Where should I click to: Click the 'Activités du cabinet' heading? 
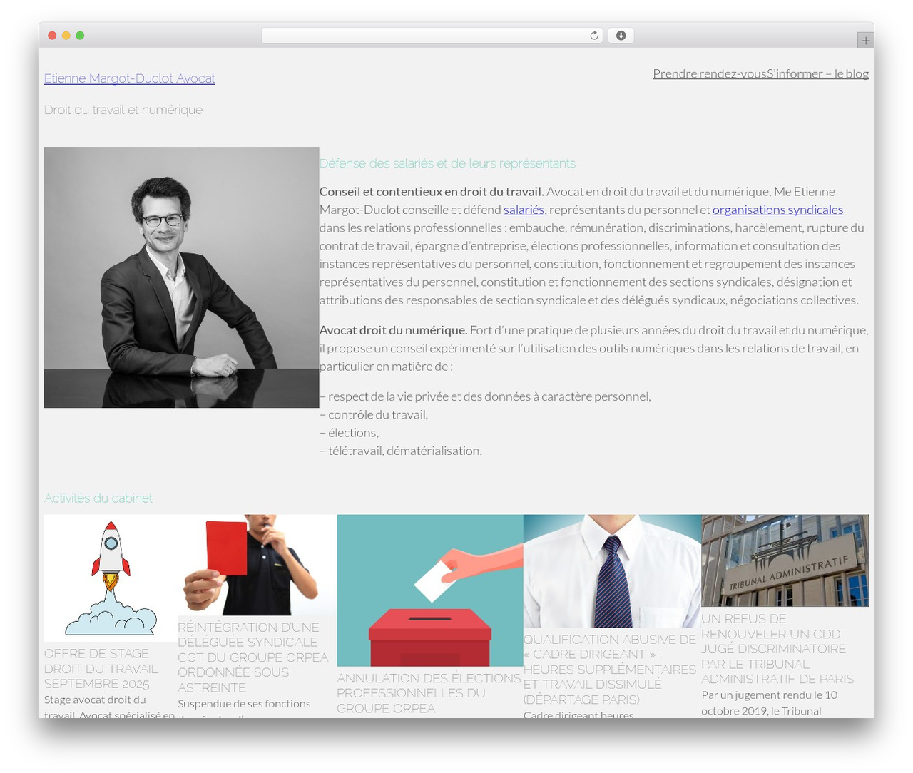98,498
